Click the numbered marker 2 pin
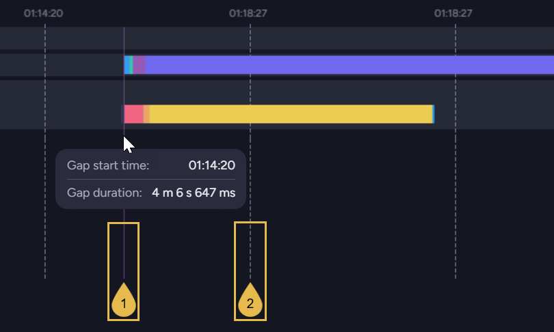This screenshot has height=332, width=554. tap(250, 301)
